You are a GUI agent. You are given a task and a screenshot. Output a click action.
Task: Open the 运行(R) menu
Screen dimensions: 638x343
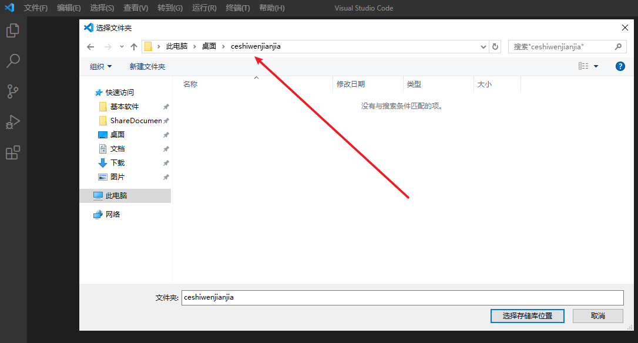tap(204, 8)
